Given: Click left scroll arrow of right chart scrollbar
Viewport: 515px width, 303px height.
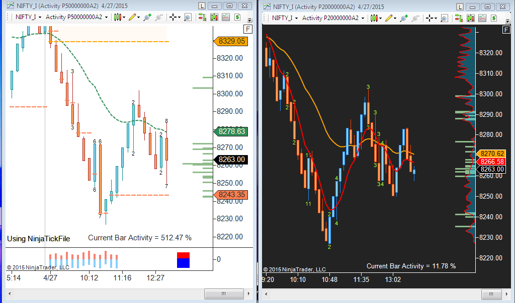Looking at the screenshot, I should click(x=266, y=294).
